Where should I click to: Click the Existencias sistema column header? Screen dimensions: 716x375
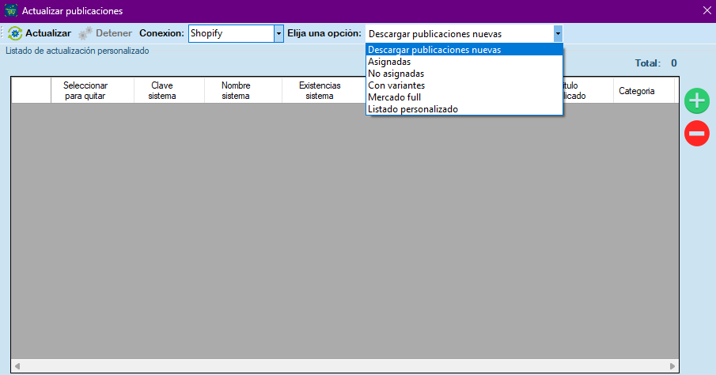click(320, 90)
